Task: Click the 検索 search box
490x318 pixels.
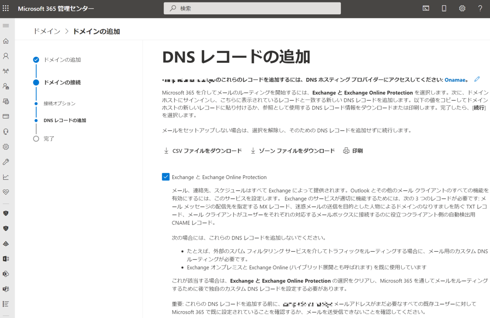Action: (x=252, y=8)
